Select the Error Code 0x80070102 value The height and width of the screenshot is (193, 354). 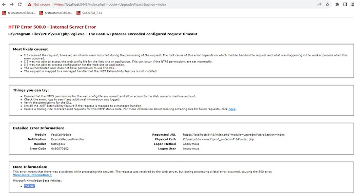coord(60,148)
